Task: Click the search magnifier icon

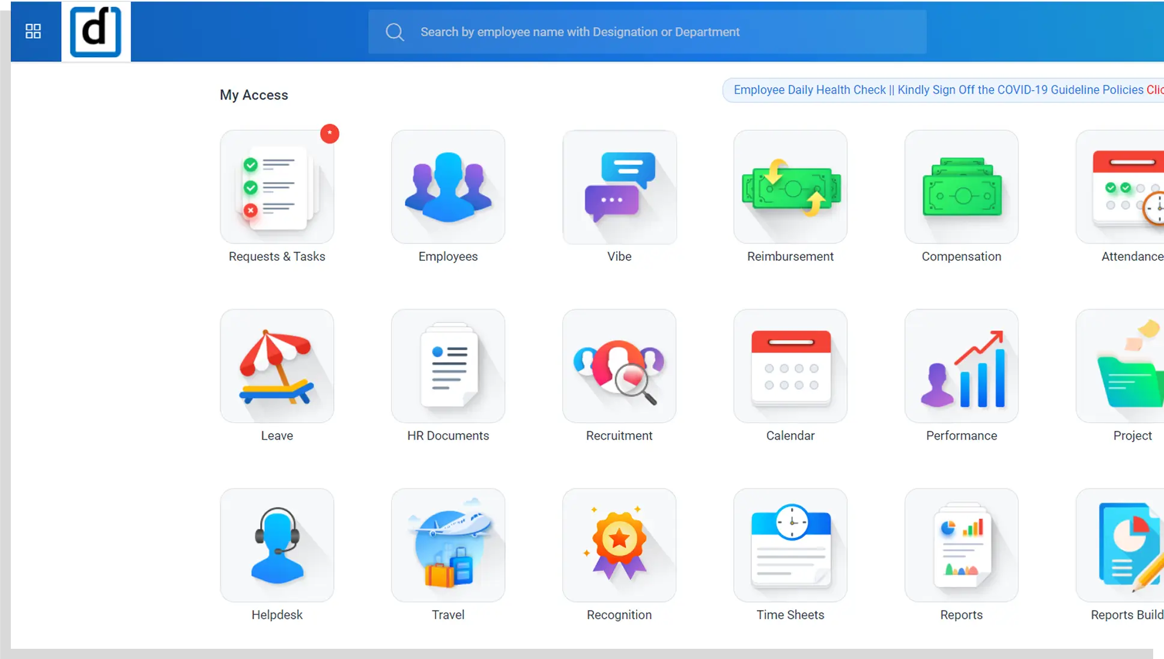Action: coord(395,32)
